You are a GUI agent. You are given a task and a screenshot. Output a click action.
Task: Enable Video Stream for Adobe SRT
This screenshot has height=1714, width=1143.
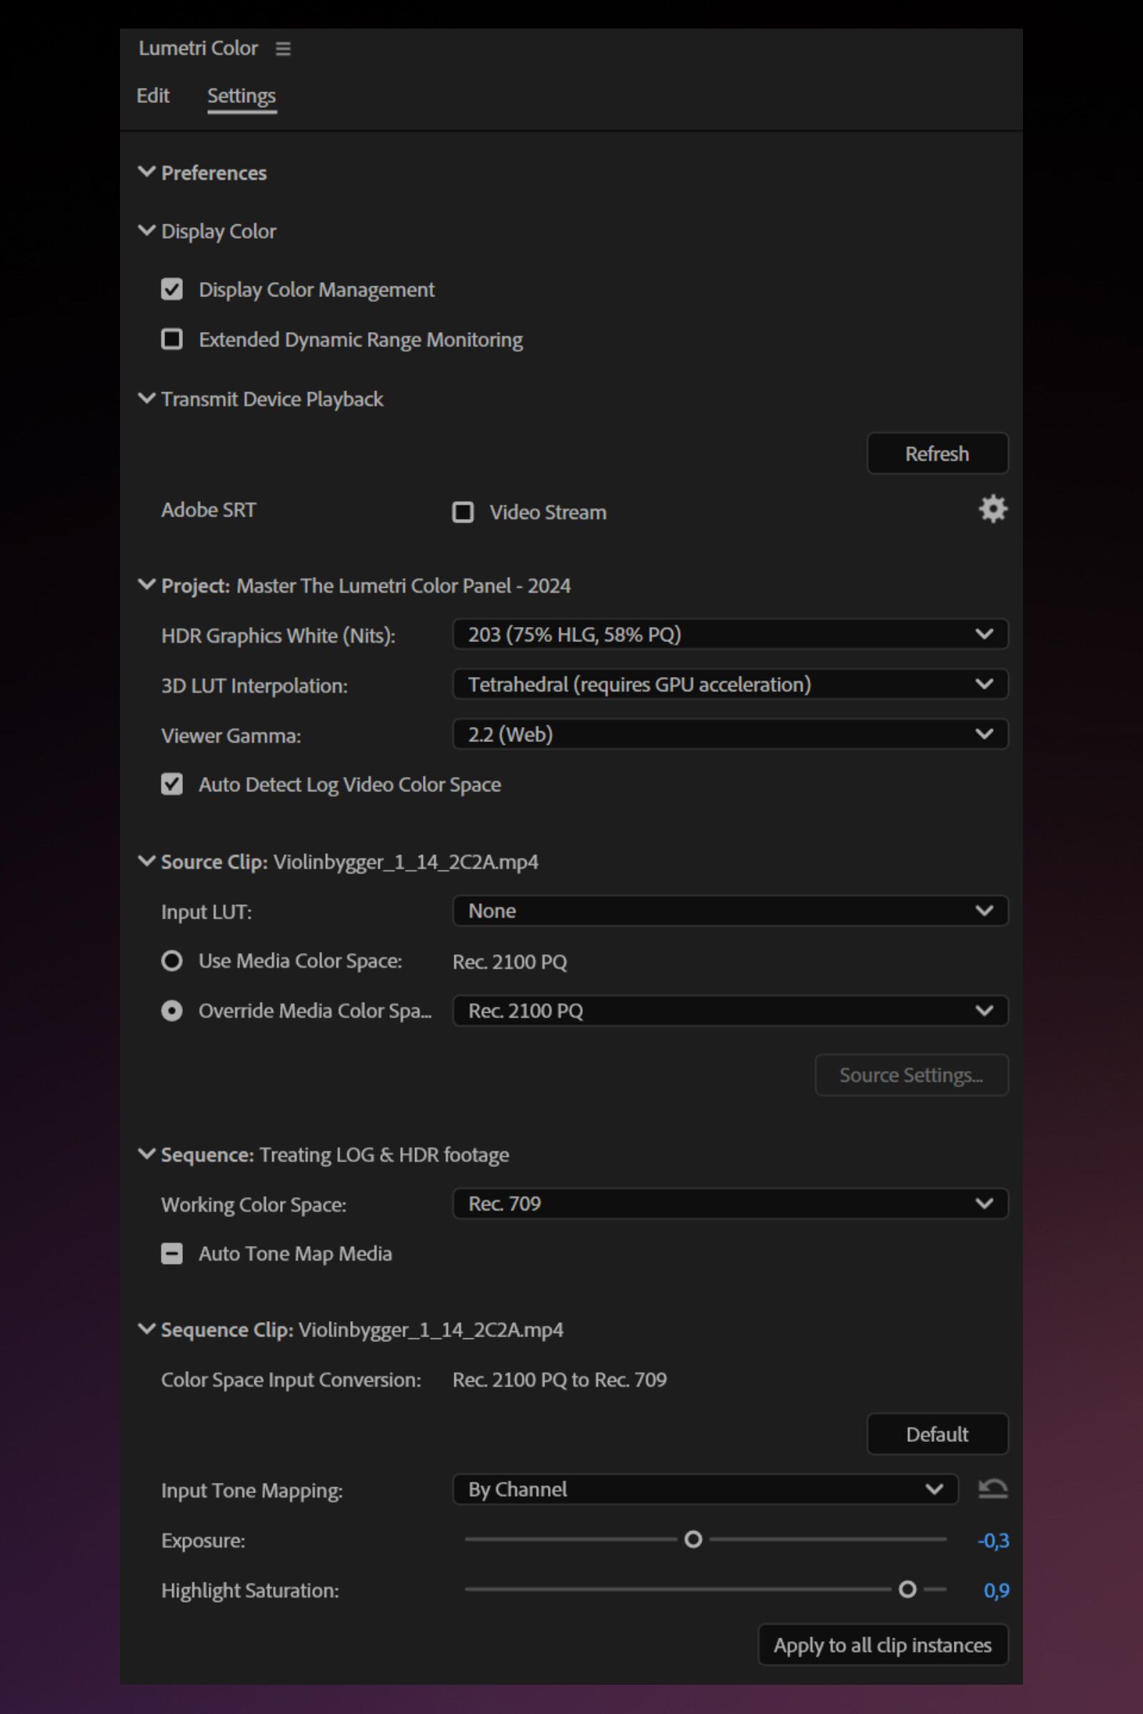[x=464, y=511]
